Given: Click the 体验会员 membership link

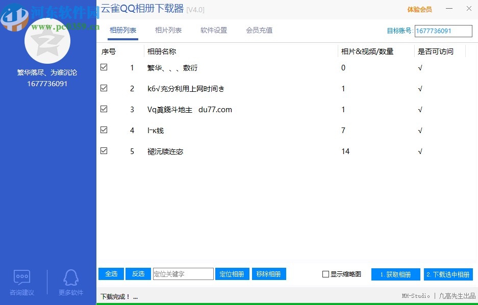Looking at the screenshot, I should 419,9.
